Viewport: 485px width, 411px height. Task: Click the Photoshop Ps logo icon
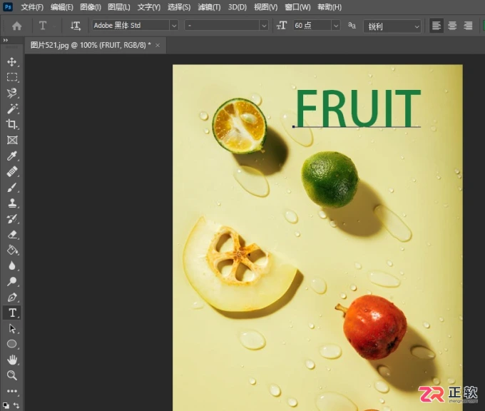coord(8,7)
